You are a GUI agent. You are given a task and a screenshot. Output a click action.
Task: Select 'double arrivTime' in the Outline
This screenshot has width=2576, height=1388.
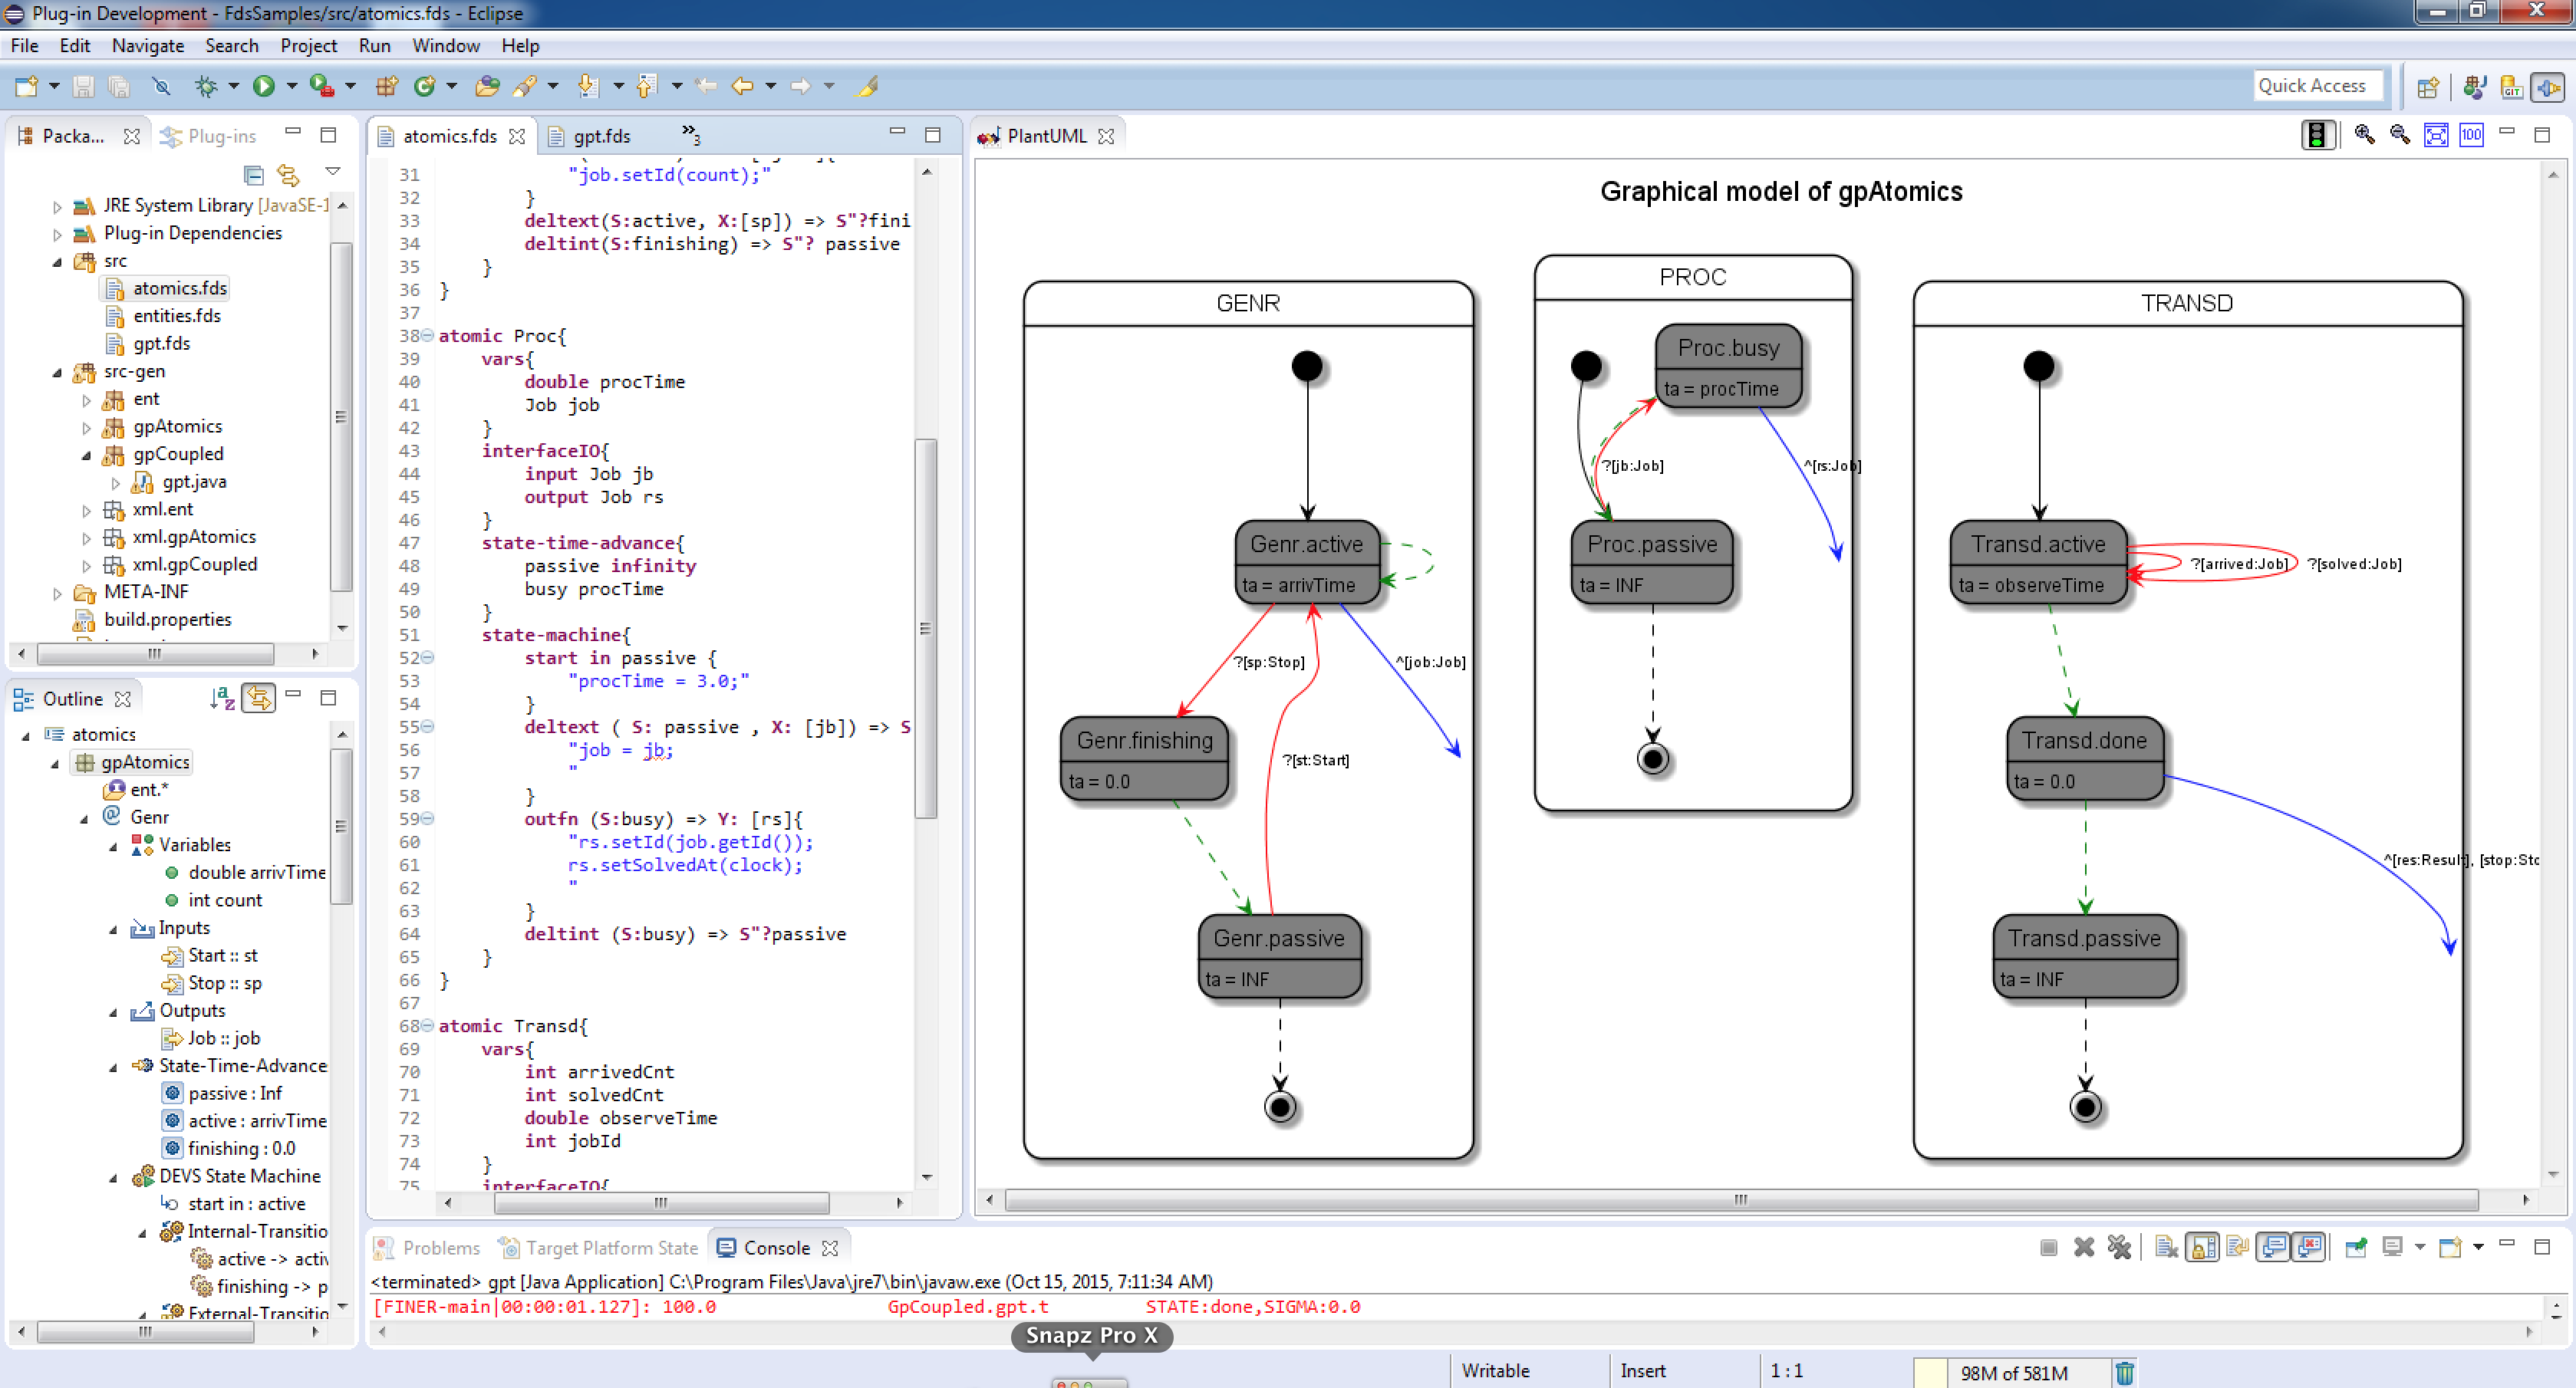point(257,873)
